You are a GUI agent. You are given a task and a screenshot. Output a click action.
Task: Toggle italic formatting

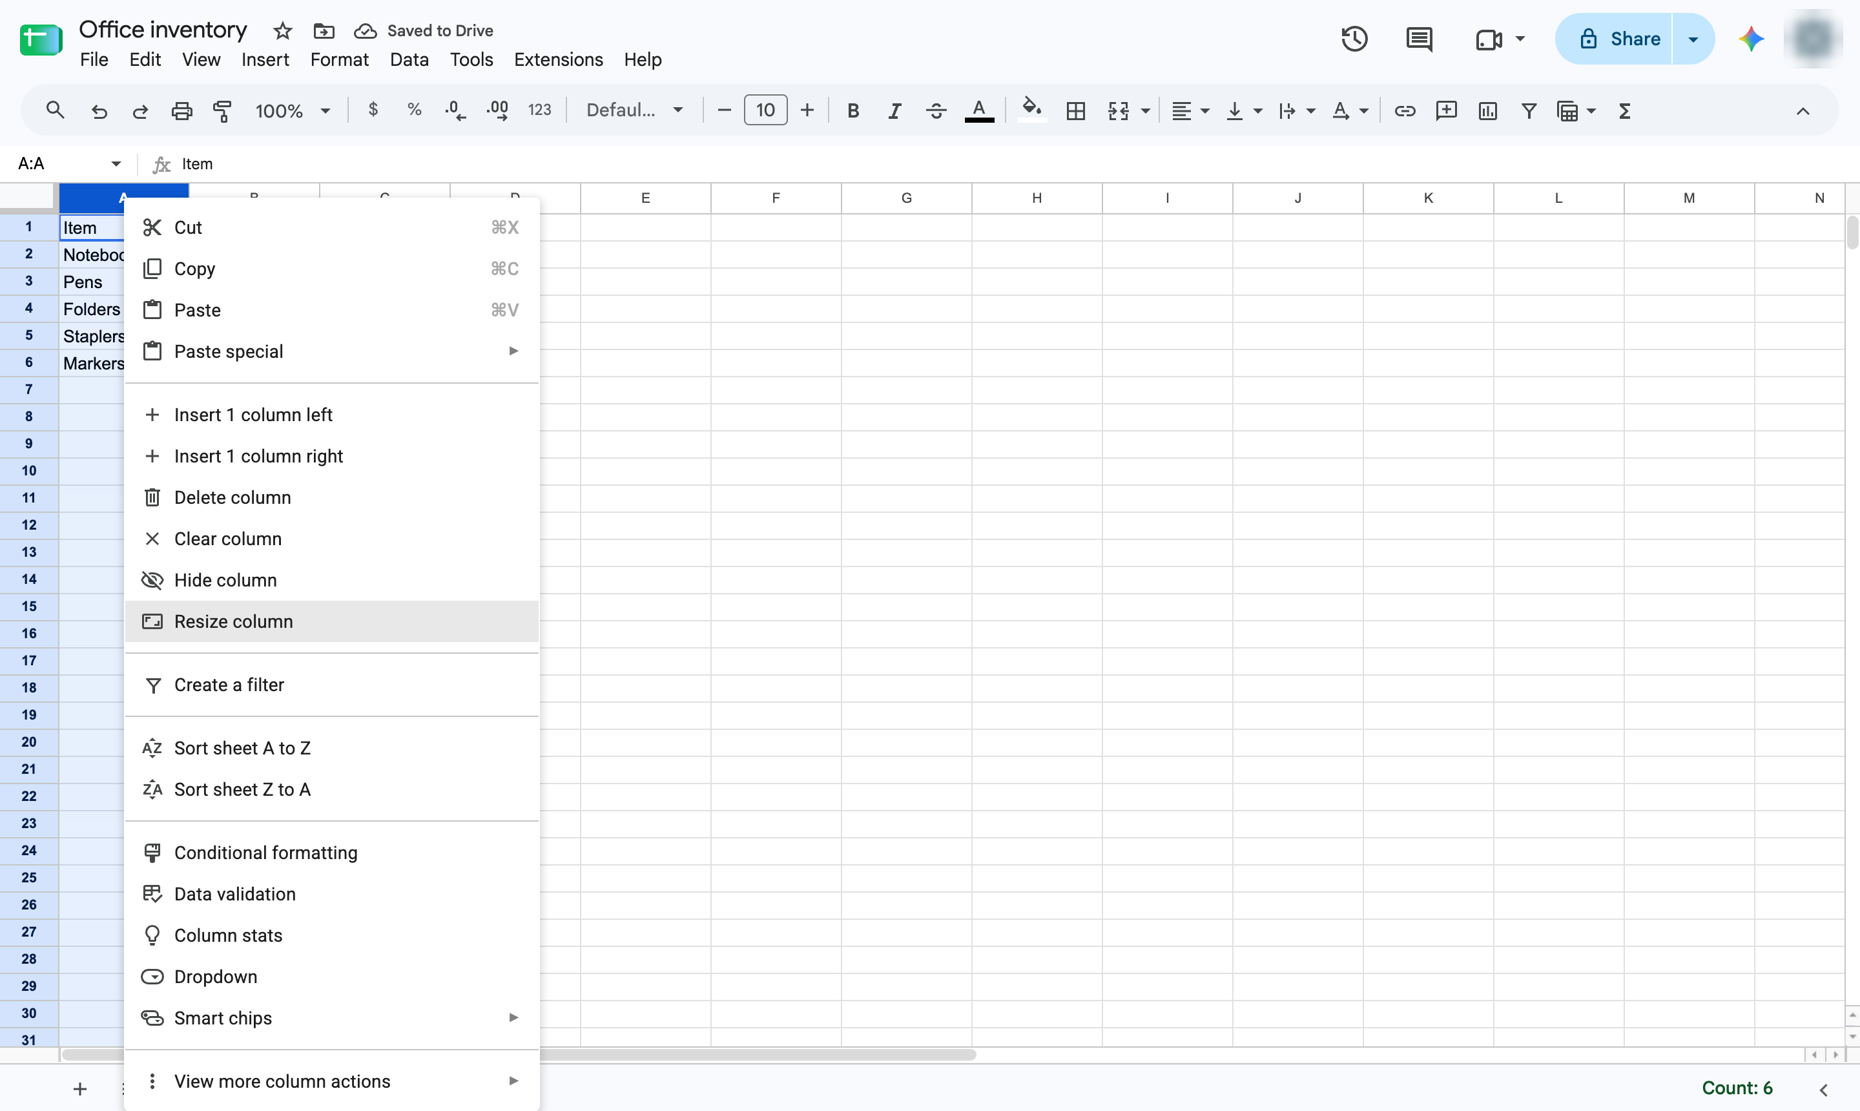point(894,111)
